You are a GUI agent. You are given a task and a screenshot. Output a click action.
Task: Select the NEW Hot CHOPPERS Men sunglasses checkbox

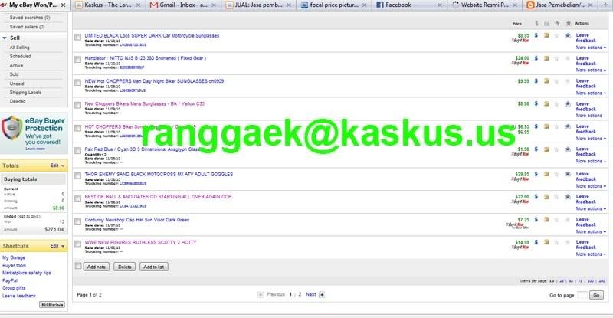tap(78, 82)
